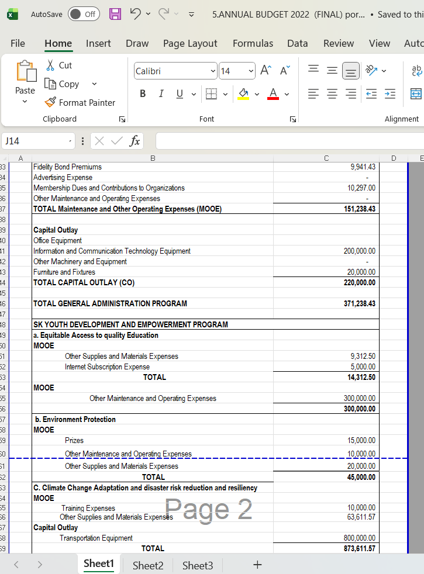424x574 pixels.
Task: Click the Paste clipboard icon
Action: (x=26, y=71)
